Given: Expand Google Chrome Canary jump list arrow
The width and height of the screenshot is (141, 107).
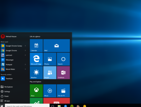Looking at the screenshot, I should 25,46.
